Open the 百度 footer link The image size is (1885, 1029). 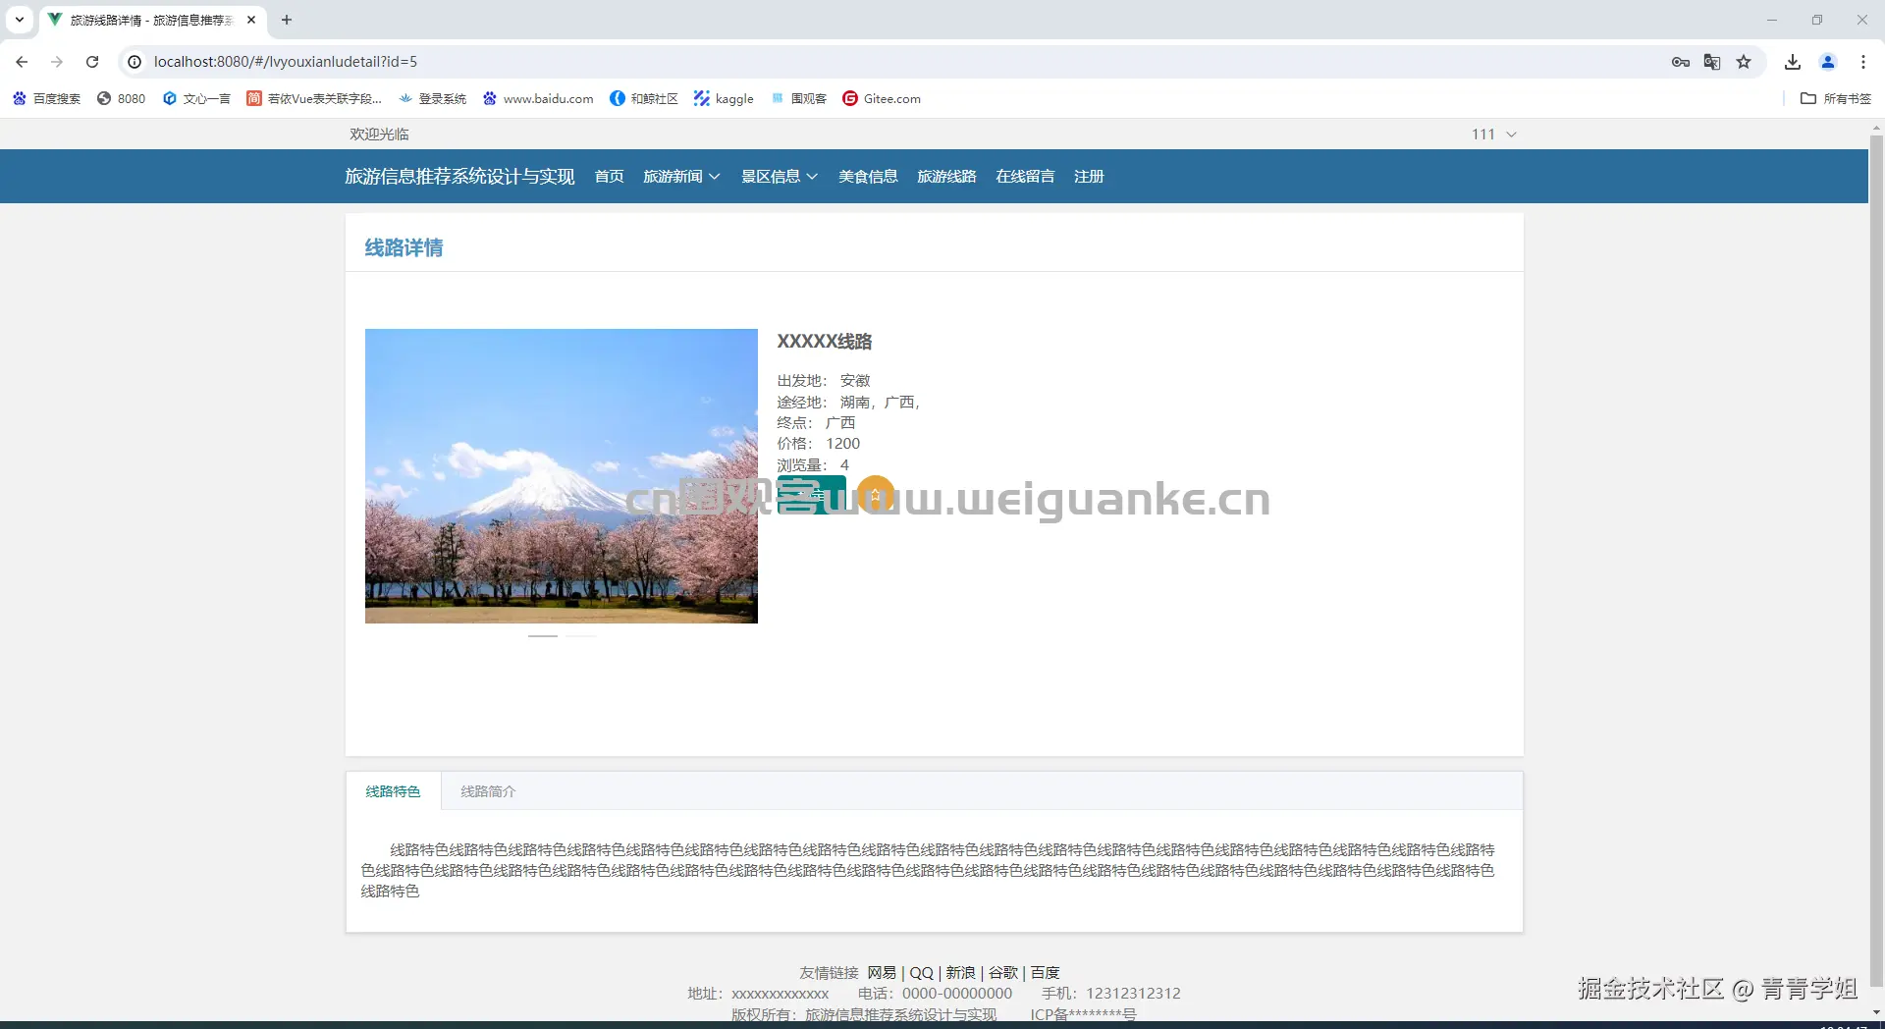1045,973
